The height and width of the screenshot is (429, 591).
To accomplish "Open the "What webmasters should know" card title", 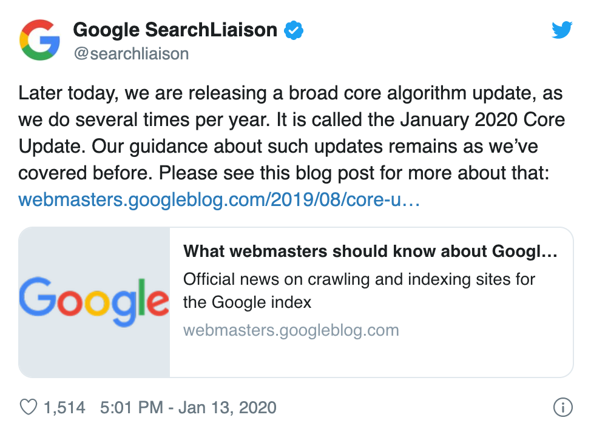I will pos(370,251).
